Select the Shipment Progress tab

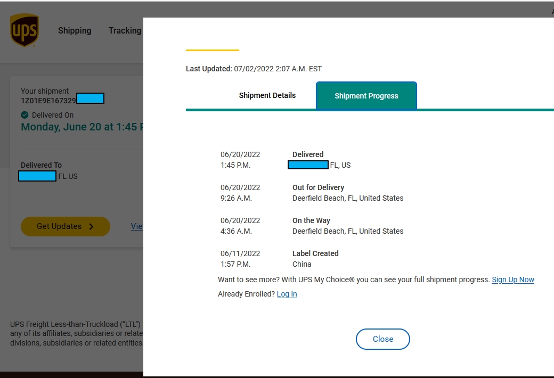366,96
